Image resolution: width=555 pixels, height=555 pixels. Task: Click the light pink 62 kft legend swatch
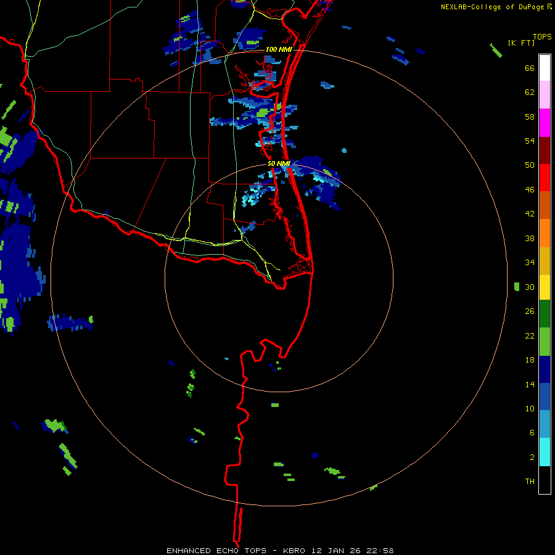pyautogui.click(x=545, y=95)
